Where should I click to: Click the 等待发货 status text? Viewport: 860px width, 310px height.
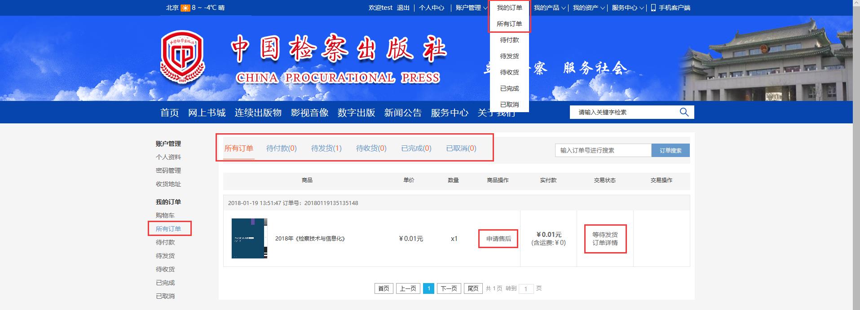pos(605,235)
